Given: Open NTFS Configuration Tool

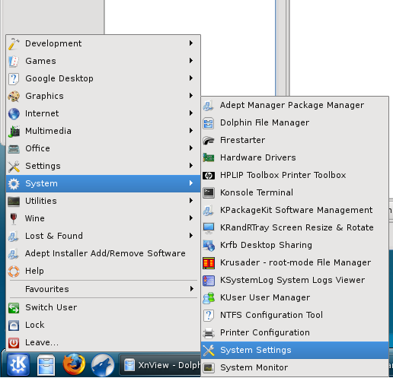Looking at the screenshot, I should pyautogui.click(x=295, y=315).
